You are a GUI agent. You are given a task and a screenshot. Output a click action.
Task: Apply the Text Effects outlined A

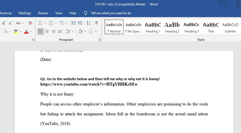coord(6,31)
